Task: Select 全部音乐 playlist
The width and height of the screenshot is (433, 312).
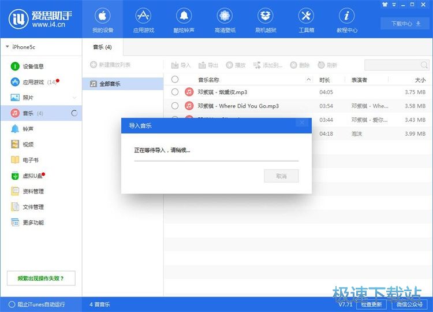Action: point(123,84)
